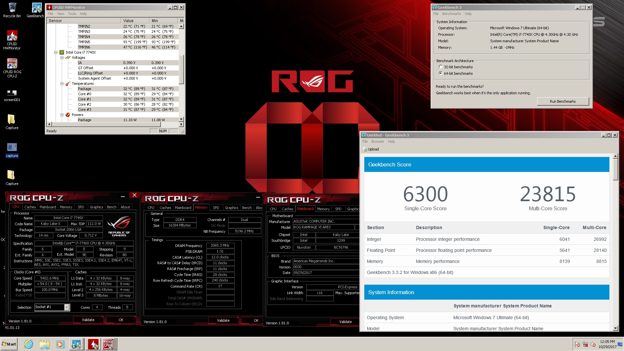Select 32-bit benchmarks radio button

441,67
